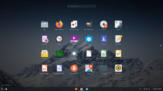163x91 pixels.
Task: Click the power icon in the system tray
Action: tap(149, 89)
